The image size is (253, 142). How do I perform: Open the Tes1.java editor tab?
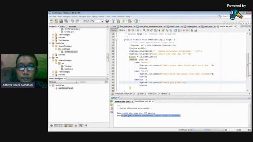coord(208,26)
